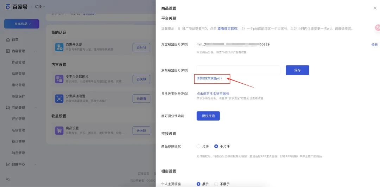Click the 橱窗设置 section heading
This screenshot has height=187, width=380.
[x=169, y=171]
